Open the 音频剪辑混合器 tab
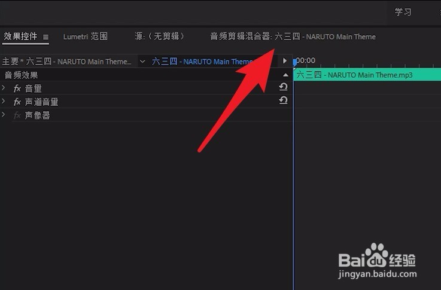Screen dimensions: 441x290 [293, 36]
